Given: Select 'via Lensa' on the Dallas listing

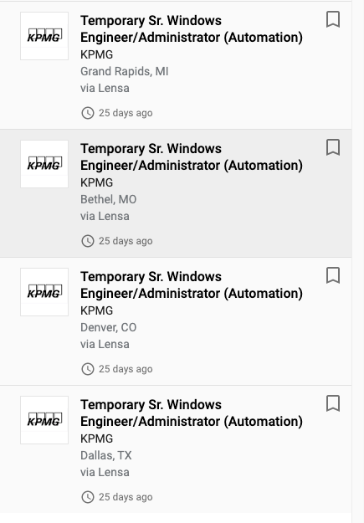Looking at the screenshot, I should click(x=105, y=472).
